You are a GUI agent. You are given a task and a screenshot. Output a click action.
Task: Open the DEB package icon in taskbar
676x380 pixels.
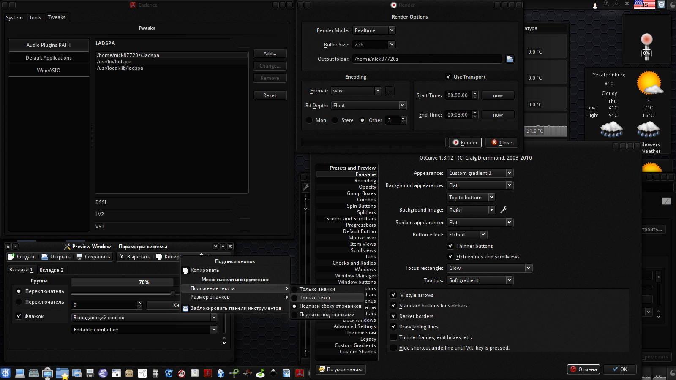[x=129, y=373]
